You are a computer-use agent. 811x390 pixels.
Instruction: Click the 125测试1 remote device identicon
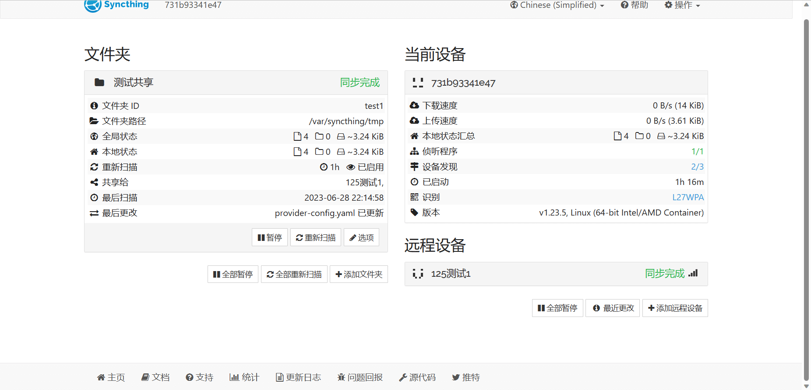[418, 274]
